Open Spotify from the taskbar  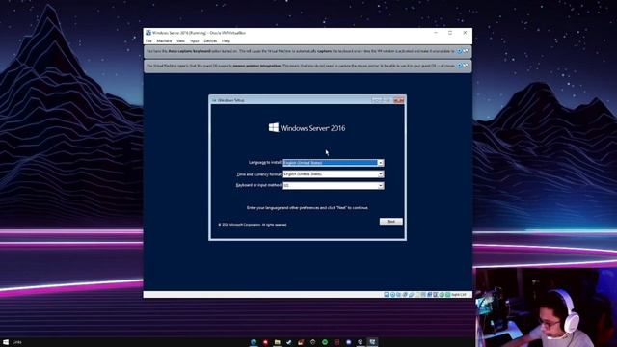tap(325, 342)
